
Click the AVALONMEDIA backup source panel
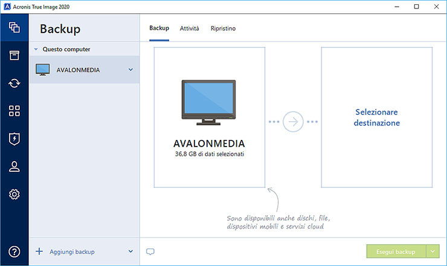coord(209,117)
